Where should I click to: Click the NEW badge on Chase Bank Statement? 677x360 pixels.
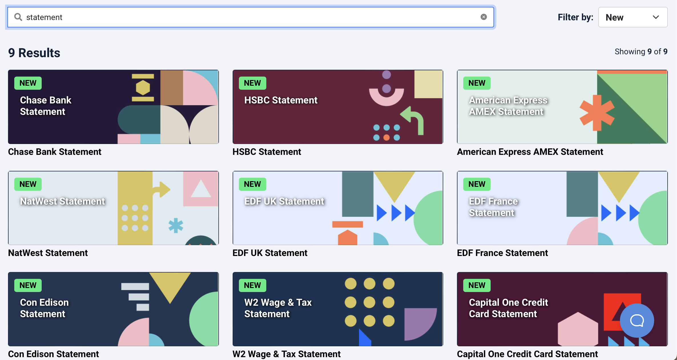pos(28,83)
